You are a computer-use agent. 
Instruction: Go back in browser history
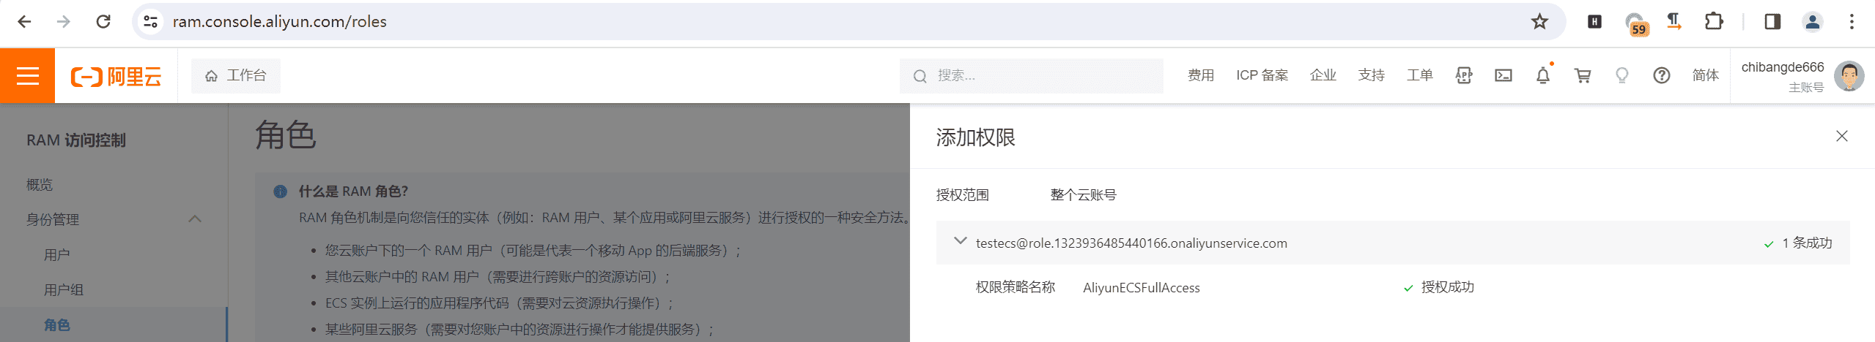(x=24, y=22)
